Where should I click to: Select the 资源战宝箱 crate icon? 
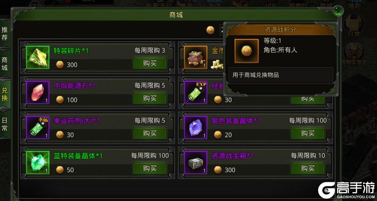pyautogui.click(x=196, y=162)
